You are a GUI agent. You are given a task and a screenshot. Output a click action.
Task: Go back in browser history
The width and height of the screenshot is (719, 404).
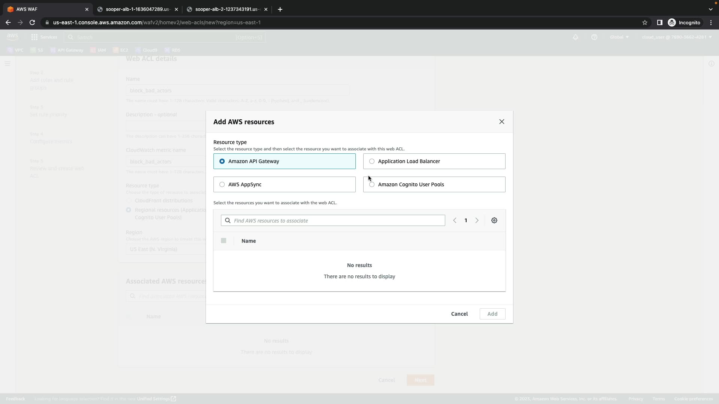8,22
